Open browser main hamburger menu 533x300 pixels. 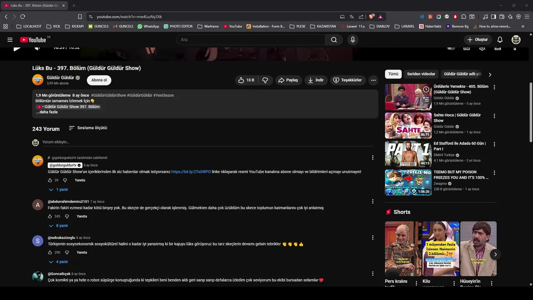click(527, 17)
